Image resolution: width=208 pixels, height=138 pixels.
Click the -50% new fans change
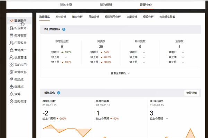[115, 119]
